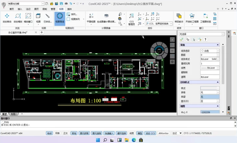Click the view navigation wheel center cube
237x143 pixels.
159,51
